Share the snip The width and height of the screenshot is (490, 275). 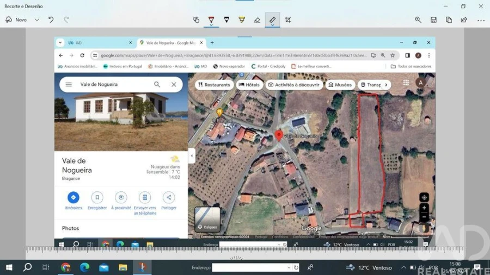[x=464, y=20]
